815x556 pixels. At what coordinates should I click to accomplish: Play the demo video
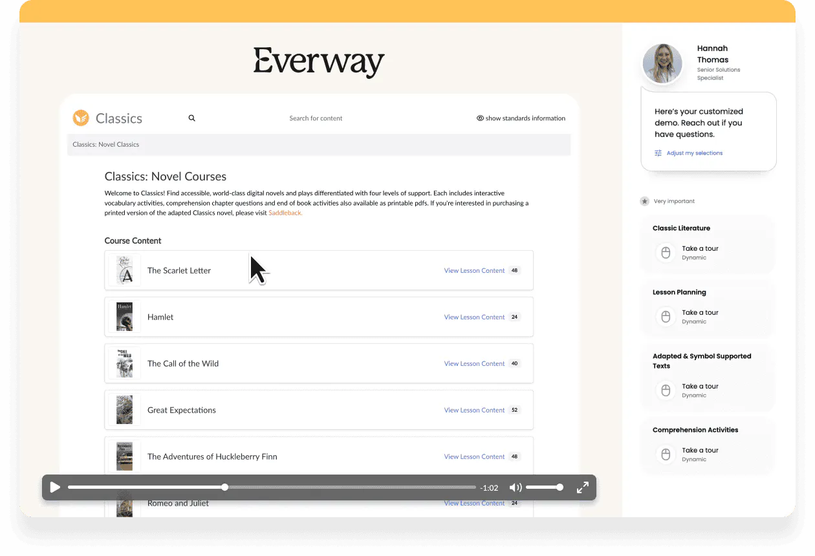(x=55, y=487)
